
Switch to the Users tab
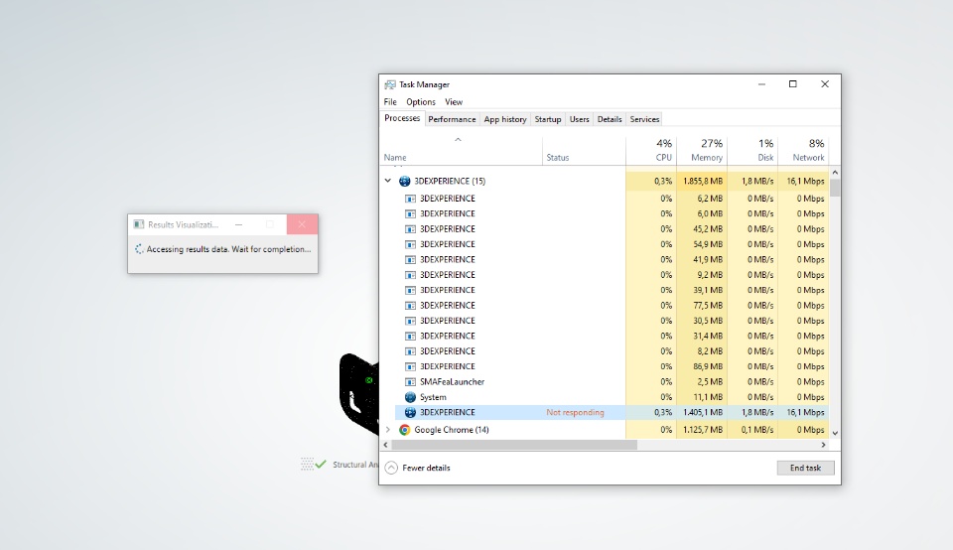[579, 119]
